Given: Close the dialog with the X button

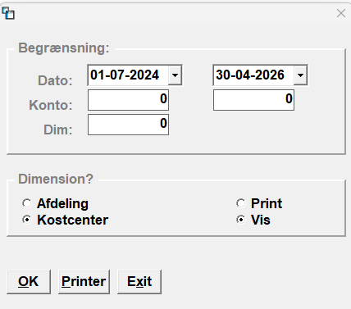Looking at the screenshot, I should [341, 13].
